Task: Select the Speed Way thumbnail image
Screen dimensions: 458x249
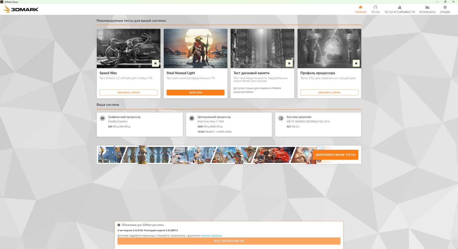Action: point(129,48)
